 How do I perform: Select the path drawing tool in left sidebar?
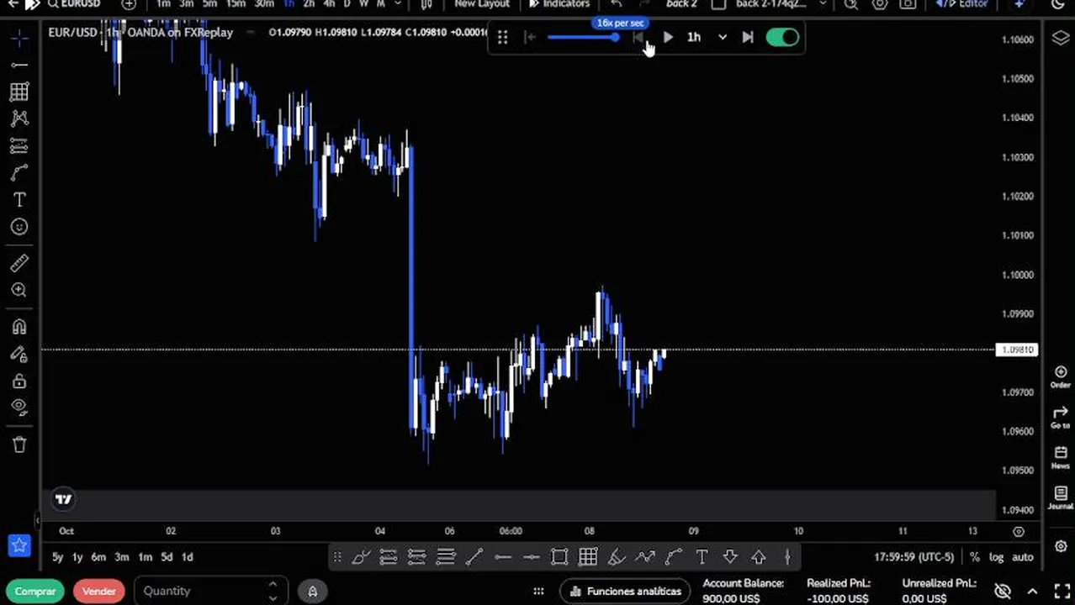click(x=19, y=172)
